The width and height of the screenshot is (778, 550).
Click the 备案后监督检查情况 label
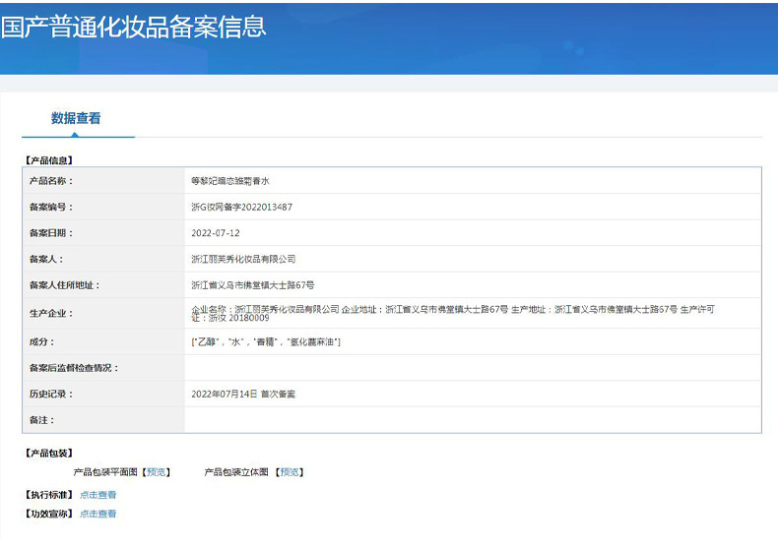(x=74, y=368)
